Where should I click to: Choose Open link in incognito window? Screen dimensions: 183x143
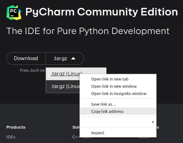(x=118, y=94)
